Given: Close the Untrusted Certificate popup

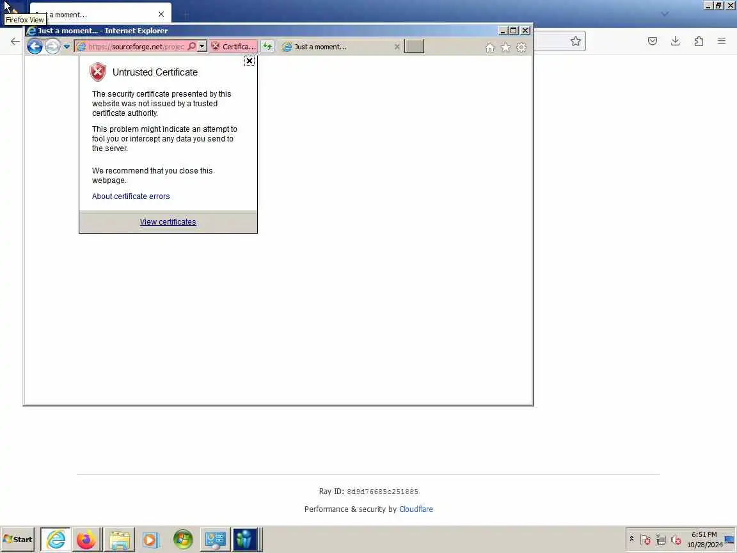Looking at the screenshot, I should pos(250,61).
